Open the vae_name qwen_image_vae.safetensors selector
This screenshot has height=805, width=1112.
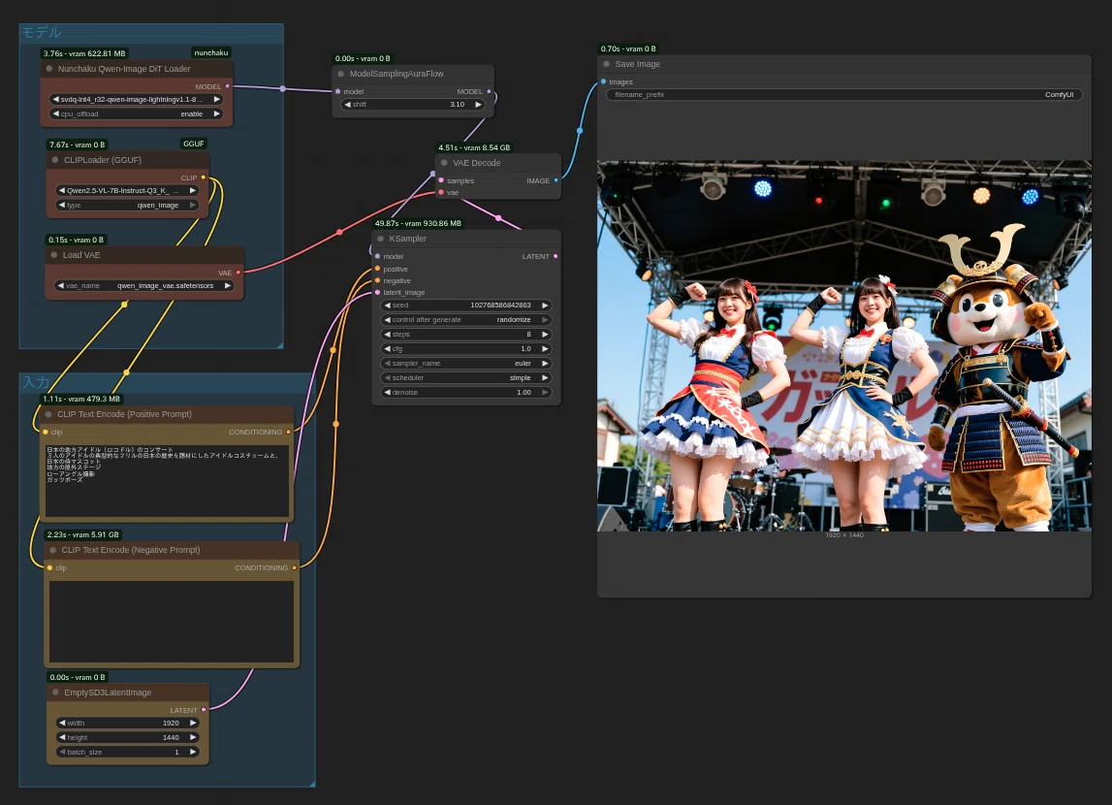point(144,286)
